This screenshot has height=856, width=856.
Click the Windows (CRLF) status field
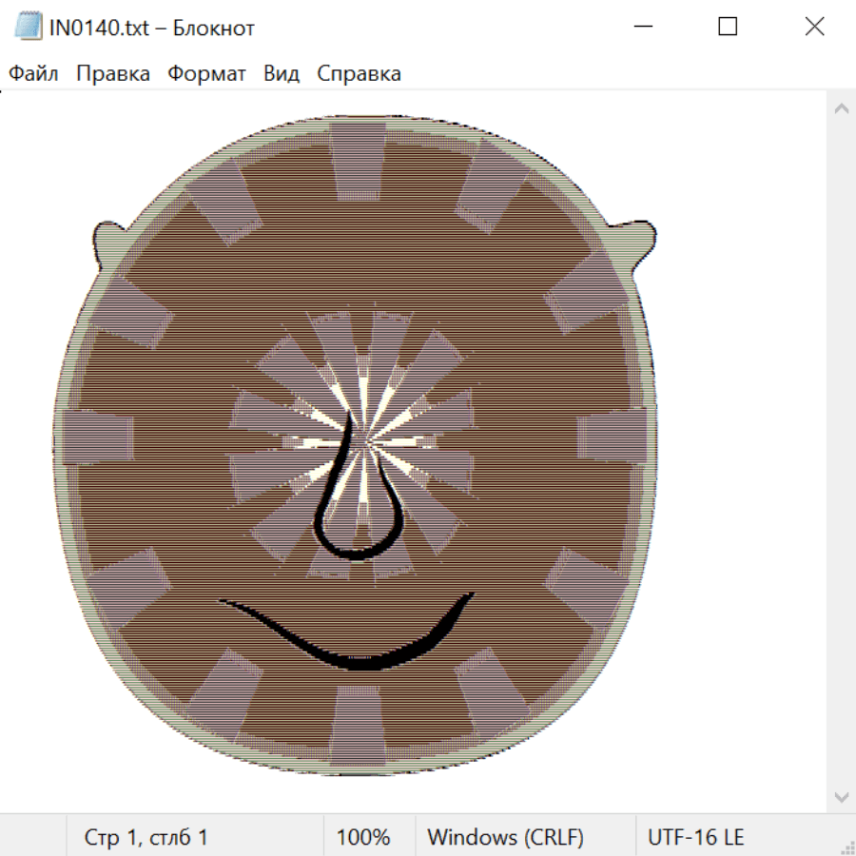pyautogui.click(x=505, y=837)
